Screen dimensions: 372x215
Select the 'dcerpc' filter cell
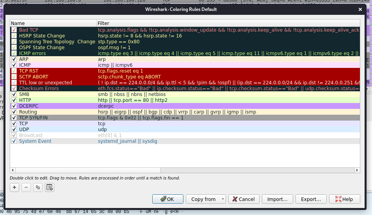[x=105, y=106]
